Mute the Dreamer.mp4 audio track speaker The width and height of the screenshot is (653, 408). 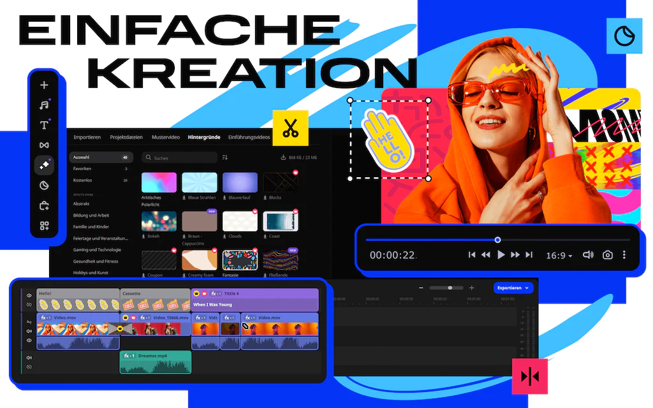[x=29, y=358]
